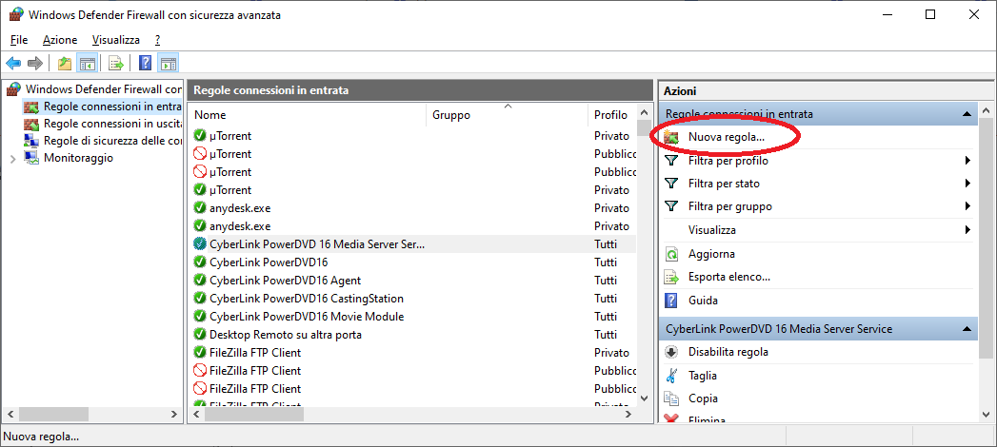Click the Aggiorna action
The image size is (997, 447).
(711, 254)
